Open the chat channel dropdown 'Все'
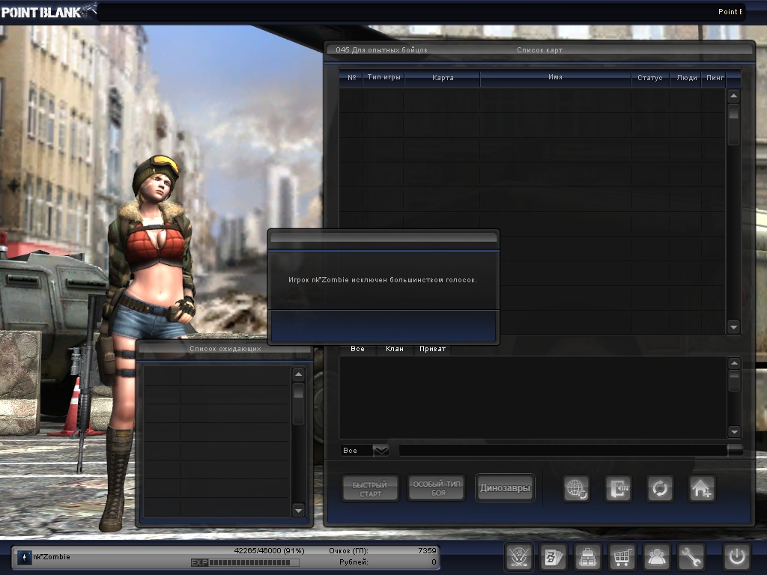Viewport: 767px width, 575px height. tap(381, 450)
